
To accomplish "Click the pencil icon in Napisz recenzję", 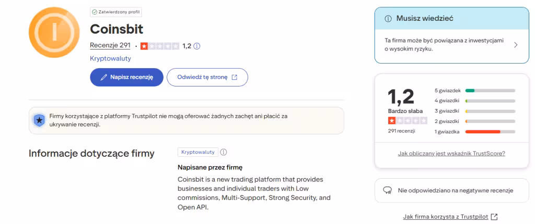I will [x=104, y=77].
